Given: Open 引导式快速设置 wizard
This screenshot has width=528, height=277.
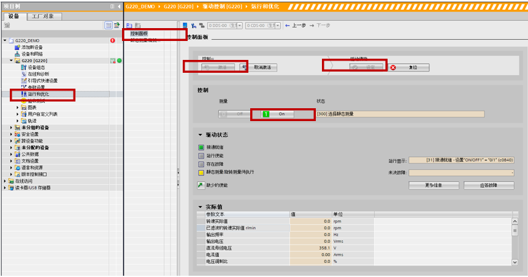Looking at the screenshot, I should coord(42,81).
